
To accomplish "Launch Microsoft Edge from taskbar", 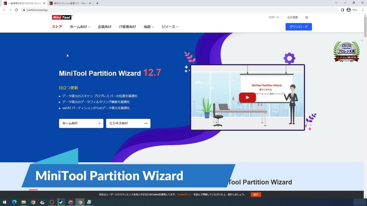I will click(14, 202).
